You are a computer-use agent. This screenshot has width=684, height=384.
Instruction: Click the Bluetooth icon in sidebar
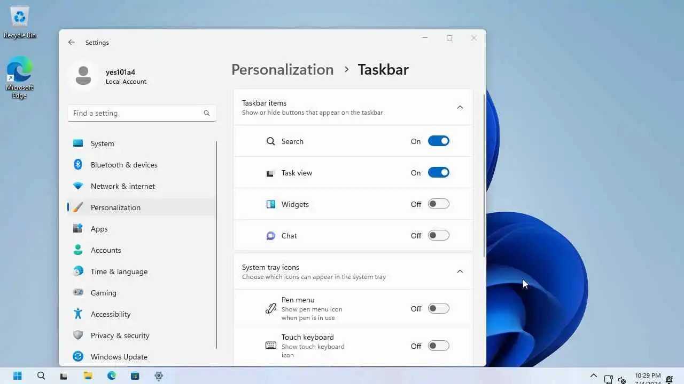(x=78, y=164)
